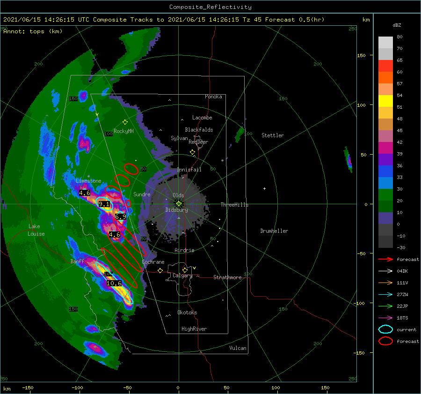Select the yellow diamond marker below RedDeer
The width and height of the screenshot is (421, 394).
[192, 152]
